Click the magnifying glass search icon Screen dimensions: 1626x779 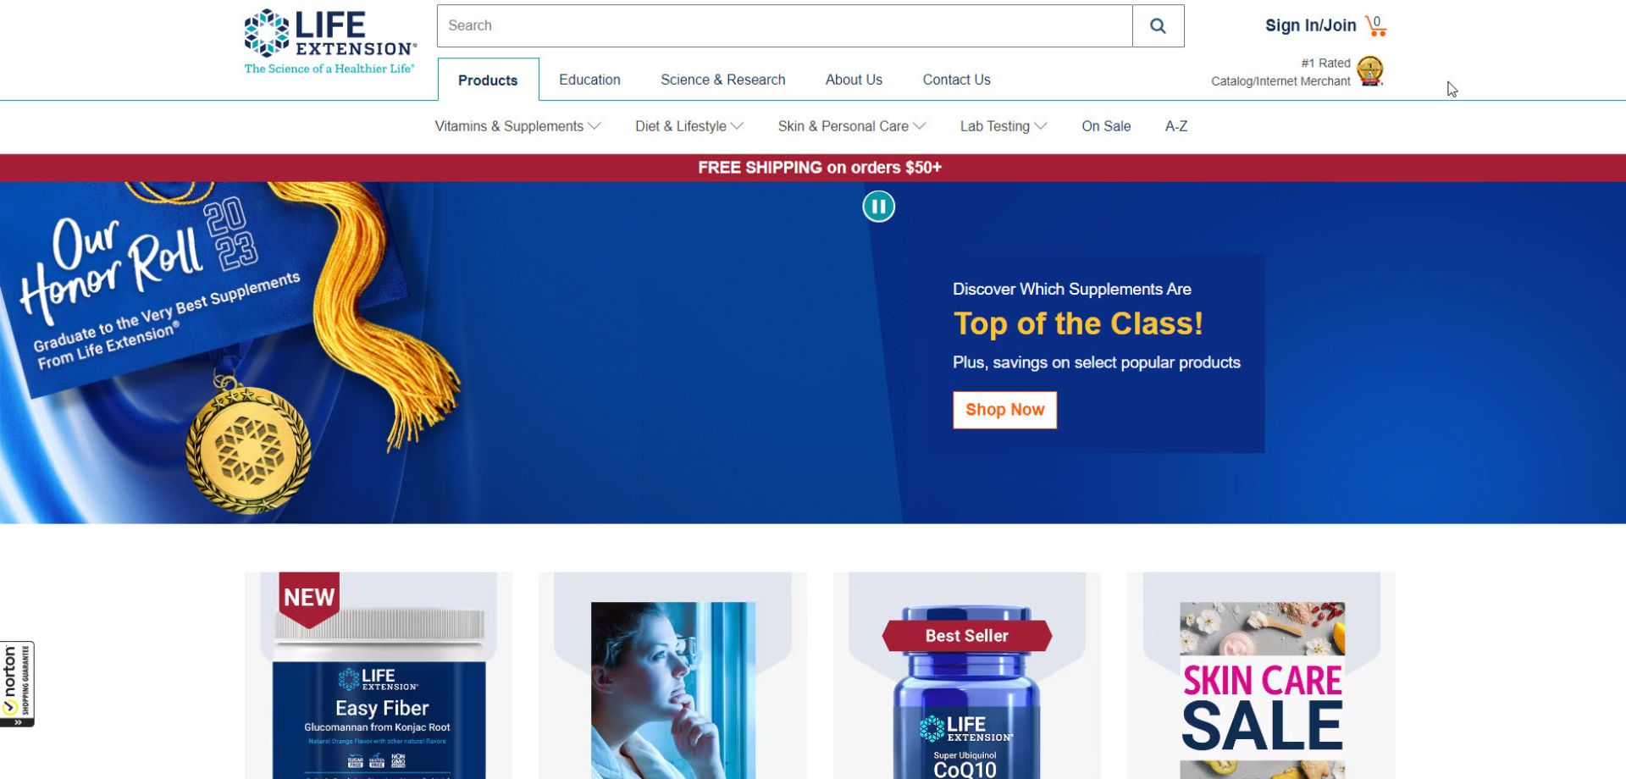1158,26
